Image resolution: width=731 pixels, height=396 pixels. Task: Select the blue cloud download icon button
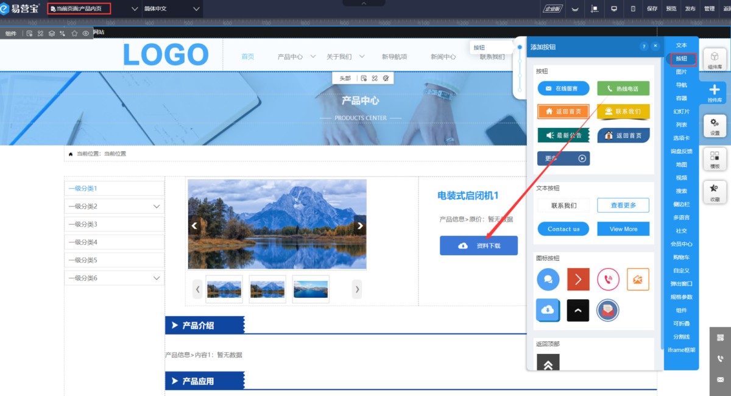(x=548, y=309)
